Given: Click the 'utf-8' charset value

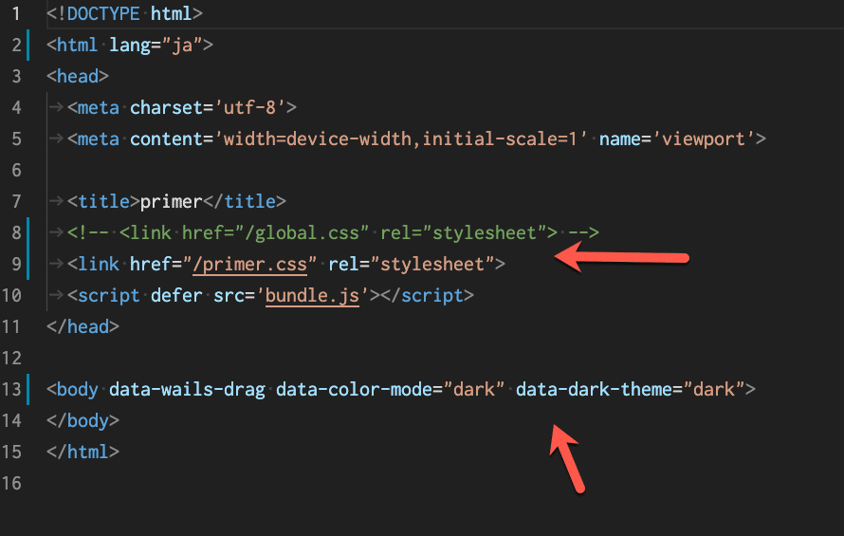Looking at the screenshot, I should pos(250,108).
